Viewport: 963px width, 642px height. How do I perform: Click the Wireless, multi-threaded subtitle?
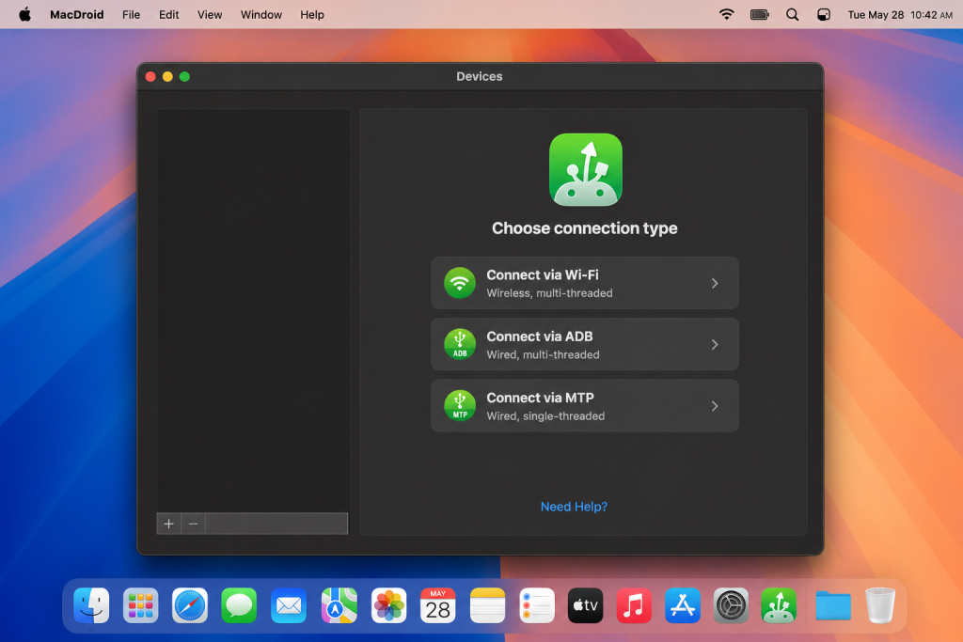tap(549, 293)
